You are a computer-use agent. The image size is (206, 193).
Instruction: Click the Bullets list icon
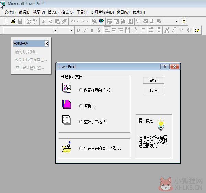(143, 30)
